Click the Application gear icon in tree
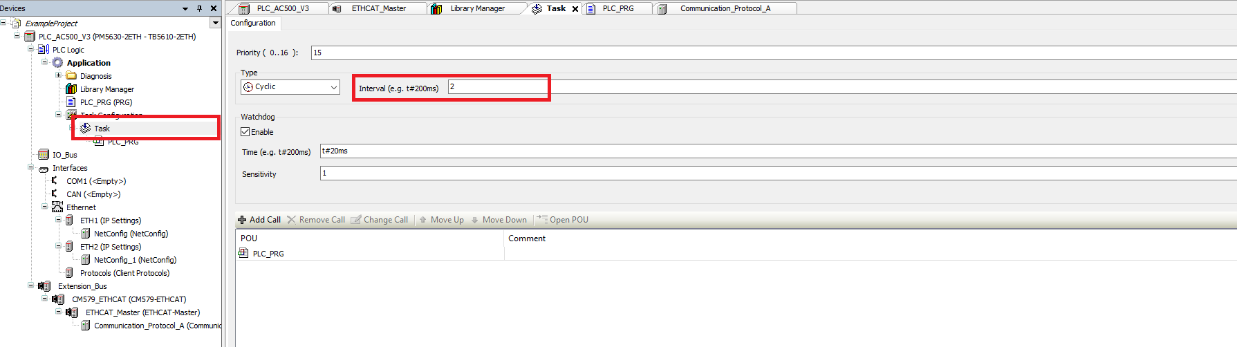This screenshot has height=347, width=1237. point(57,63)
